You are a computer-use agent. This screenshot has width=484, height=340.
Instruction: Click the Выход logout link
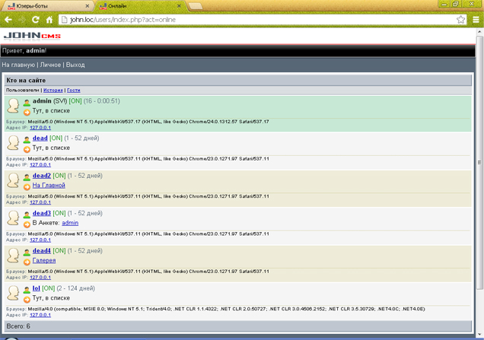75,65
